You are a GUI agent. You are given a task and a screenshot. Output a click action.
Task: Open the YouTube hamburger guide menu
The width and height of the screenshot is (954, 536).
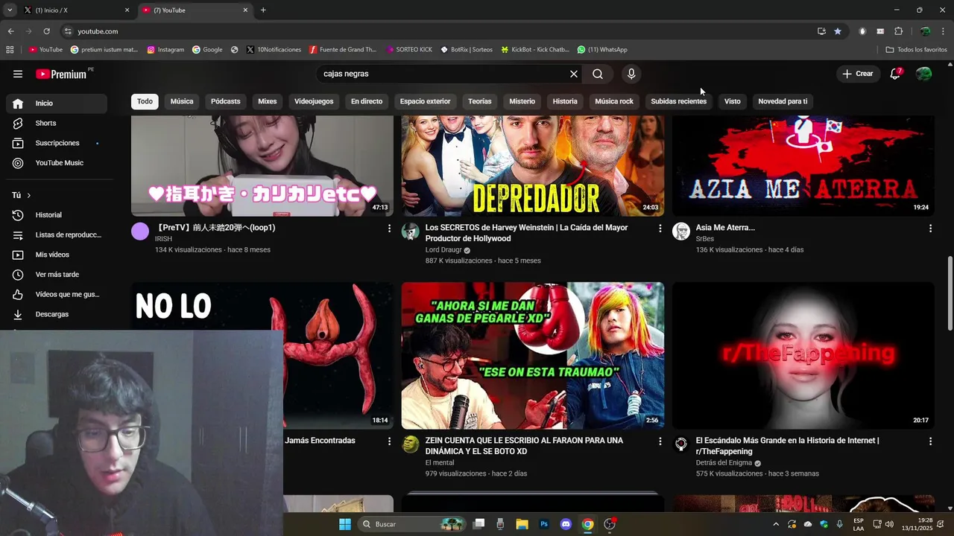18,74
